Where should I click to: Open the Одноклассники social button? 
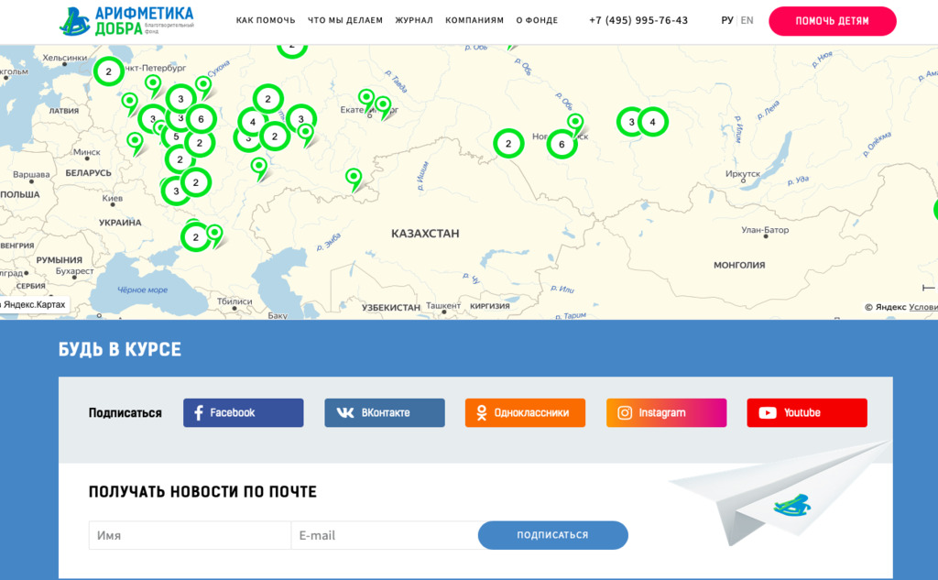tap(525, 412)
